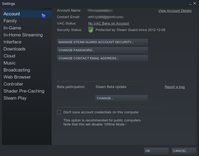Viewport: 199px width, 156px height.
Task: Go to Web Browser settings
Action: coord(27,77)
